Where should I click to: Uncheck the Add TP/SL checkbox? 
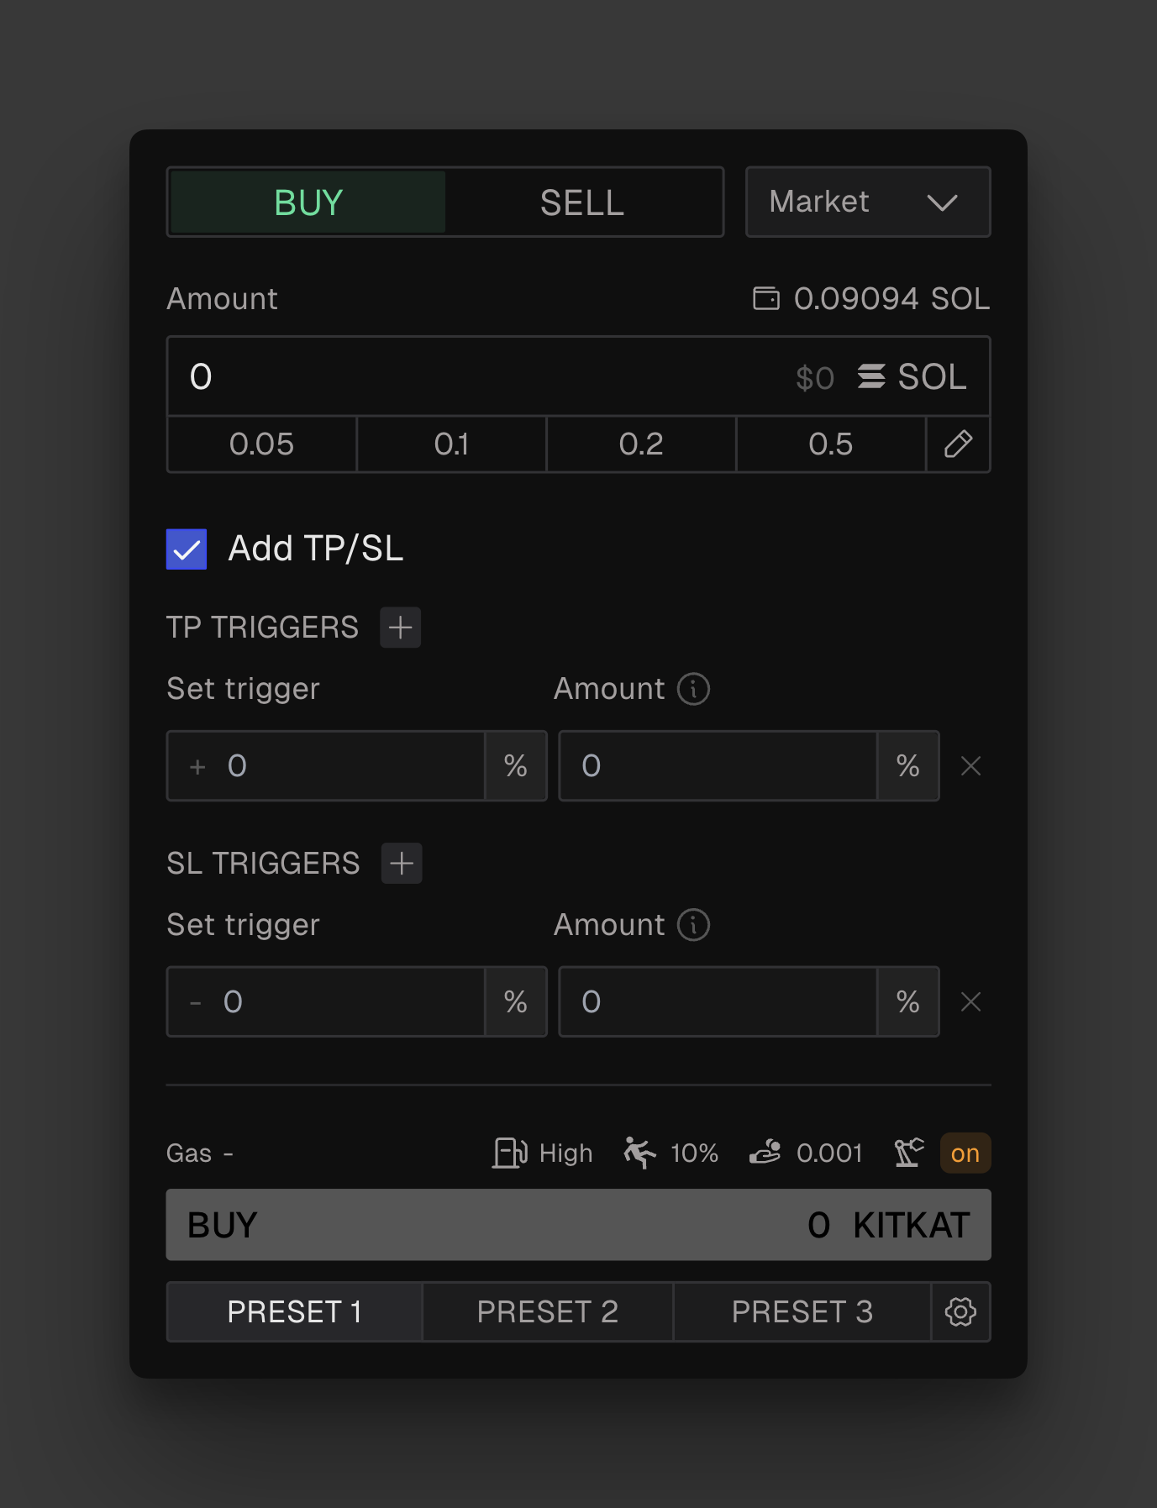187,549
